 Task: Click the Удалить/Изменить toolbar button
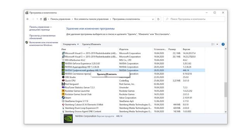coord(91,44)
